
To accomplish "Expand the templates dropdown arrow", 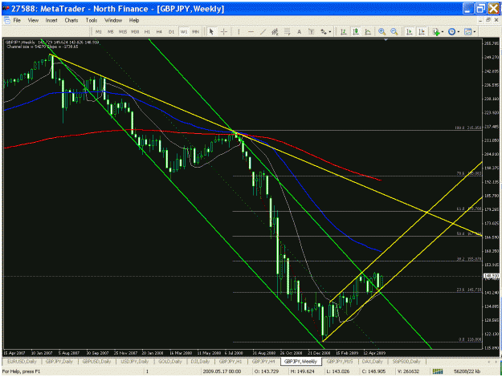I will pyautogui.click(x=475, y=31).
